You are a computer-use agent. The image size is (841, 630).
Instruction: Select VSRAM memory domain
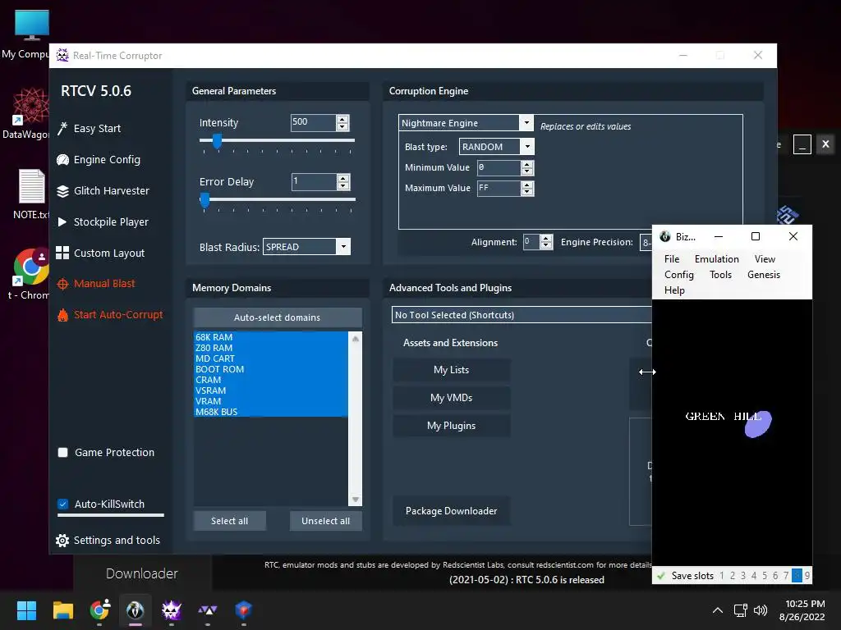click(271, 390)
